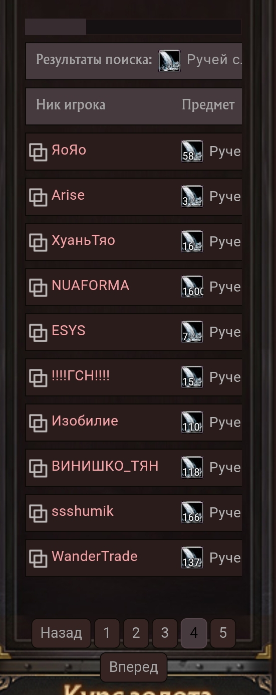Go to results page 1

[x=107, y=633]
